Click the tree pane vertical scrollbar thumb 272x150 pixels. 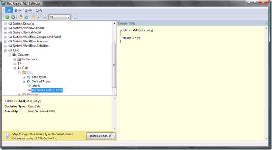[x=114, y=65]
